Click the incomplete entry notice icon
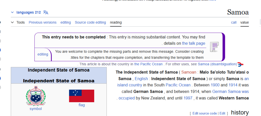Viewport: 261px width, 116px height. 214,47
